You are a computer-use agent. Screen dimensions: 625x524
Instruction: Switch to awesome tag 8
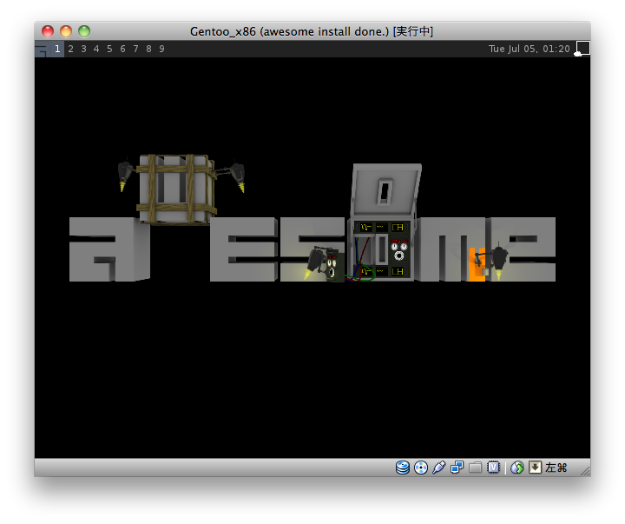[148, 49]
